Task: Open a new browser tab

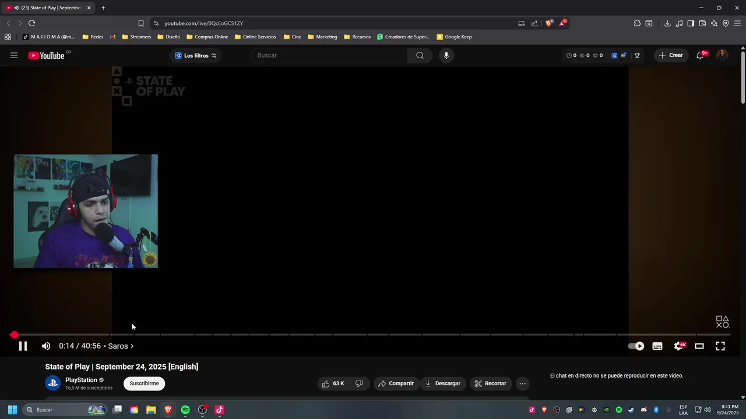Action: point(103,8)
